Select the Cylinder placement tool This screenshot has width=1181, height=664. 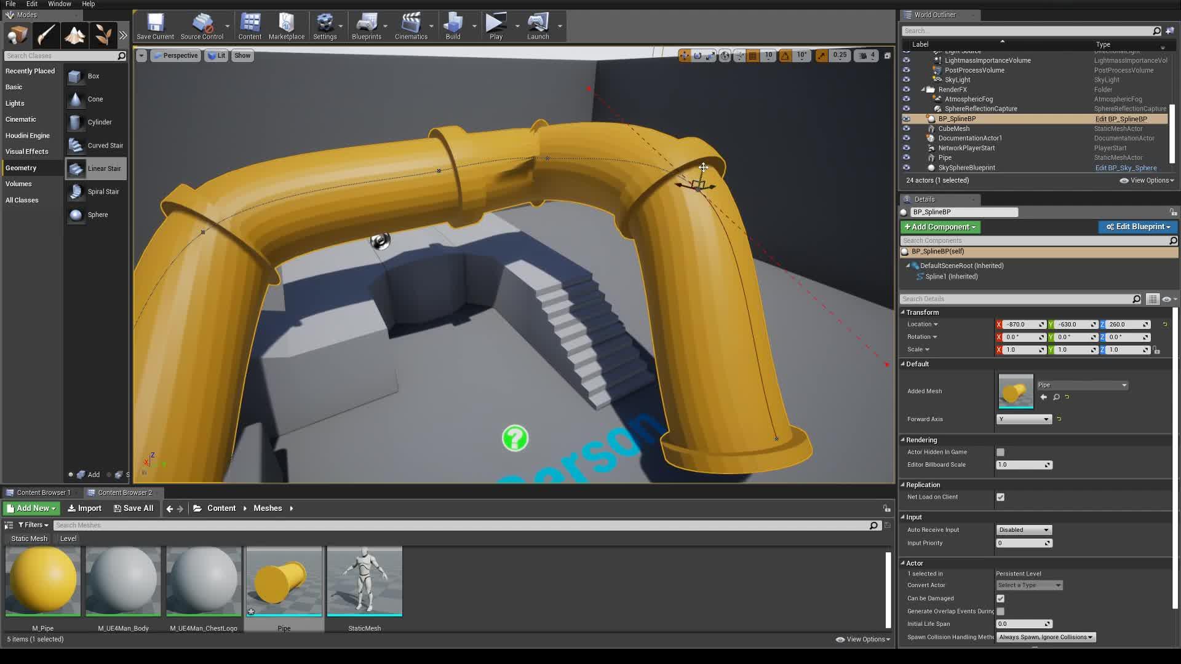95,122
